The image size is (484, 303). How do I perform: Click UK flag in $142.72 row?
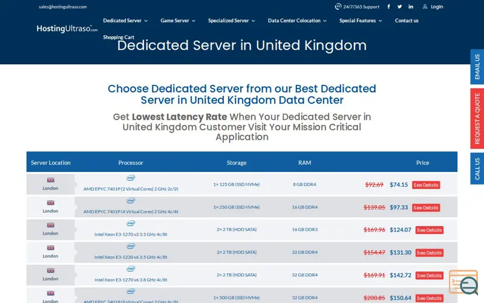(51, 270)
